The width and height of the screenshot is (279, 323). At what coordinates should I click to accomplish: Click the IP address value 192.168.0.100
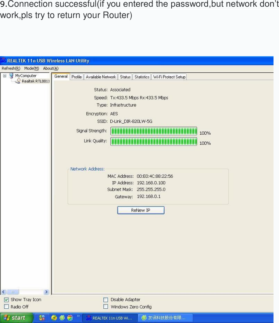click(x=151, y=183)
